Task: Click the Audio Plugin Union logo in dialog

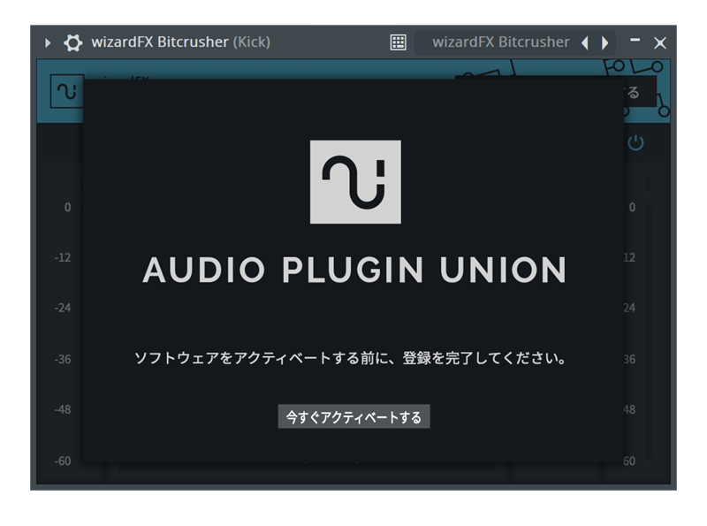Action: [355, 182]
